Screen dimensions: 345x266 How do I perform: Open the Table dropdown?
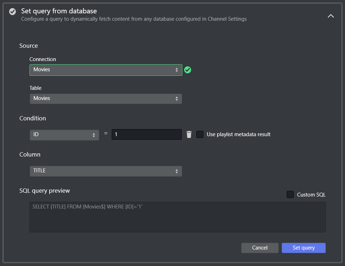(x=105, y=99)
